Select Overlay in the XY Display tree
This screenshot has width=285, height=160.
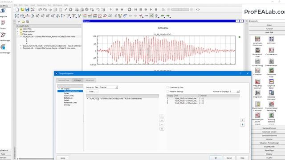[x=67, y=105]
